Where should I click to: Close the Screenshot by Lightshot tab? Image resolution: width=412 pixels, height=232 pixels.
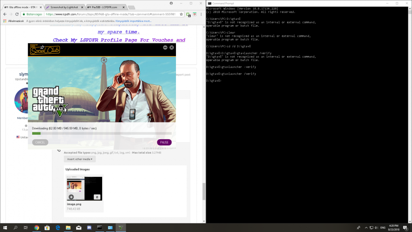click(x=82, y=7)
